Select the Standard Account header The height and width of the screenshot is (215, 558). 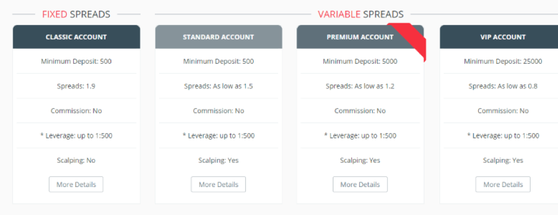point(219,37)
